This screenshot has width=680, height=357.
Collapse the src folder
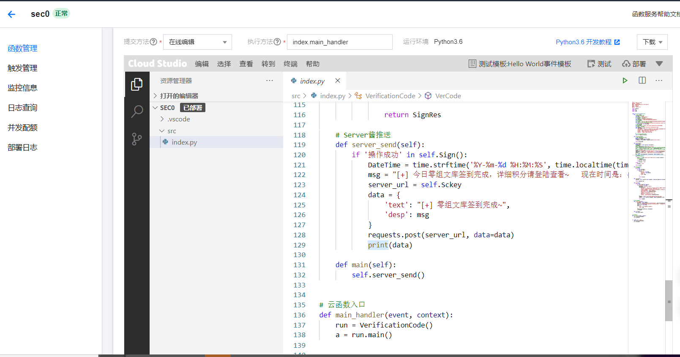point(168,131)
